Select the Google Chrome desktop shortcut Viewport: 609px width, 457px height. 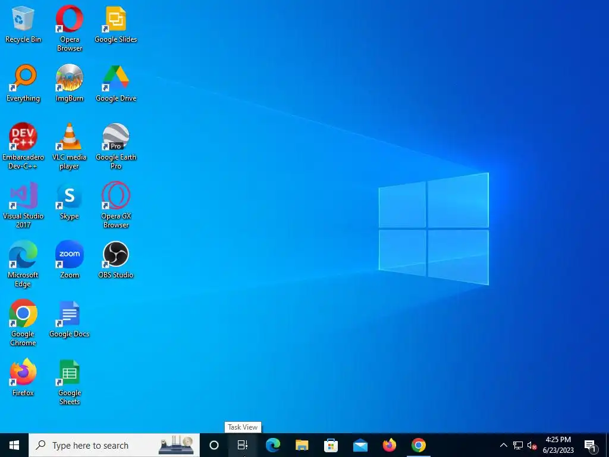[23, 323]
